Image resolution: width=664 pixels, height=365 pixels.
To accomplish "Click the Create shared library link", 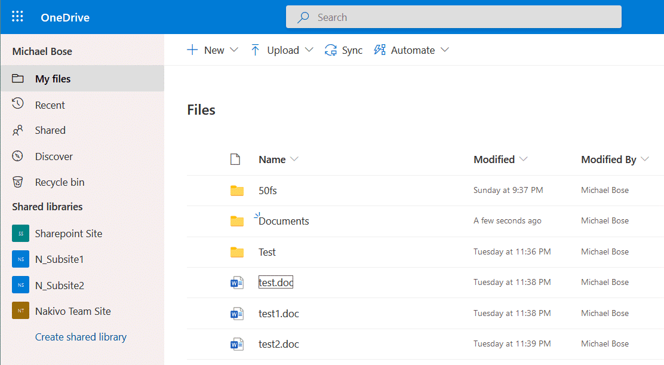I will click(x=81, y=337).
